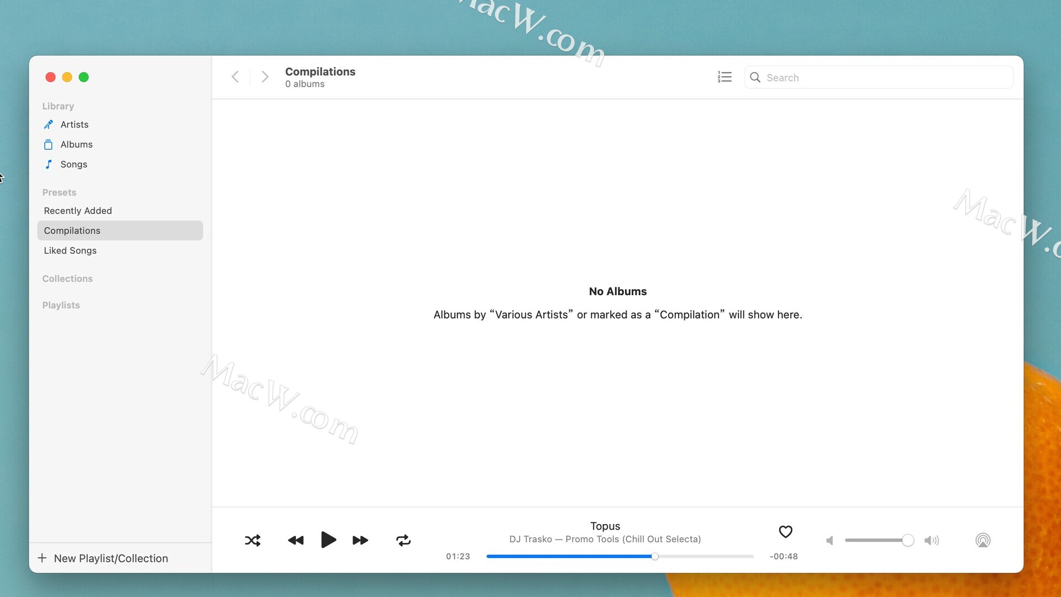This screenshot has height=597, width=1061.
Task: Enter full screen with green button
Action: coord(83,77)
